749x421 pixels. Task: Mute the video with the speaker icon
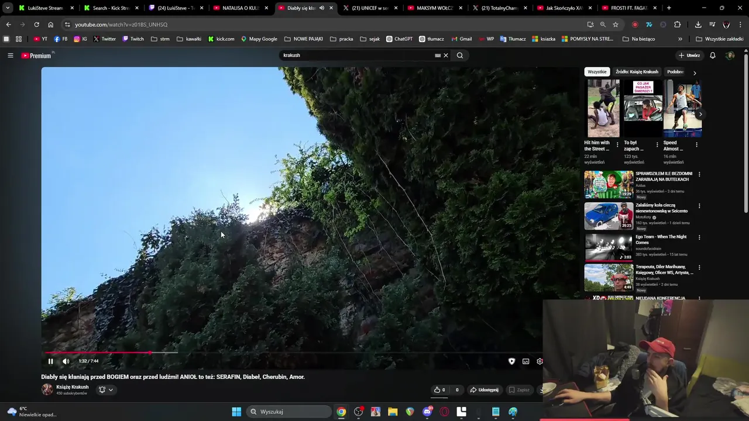[x=66, y=361]
